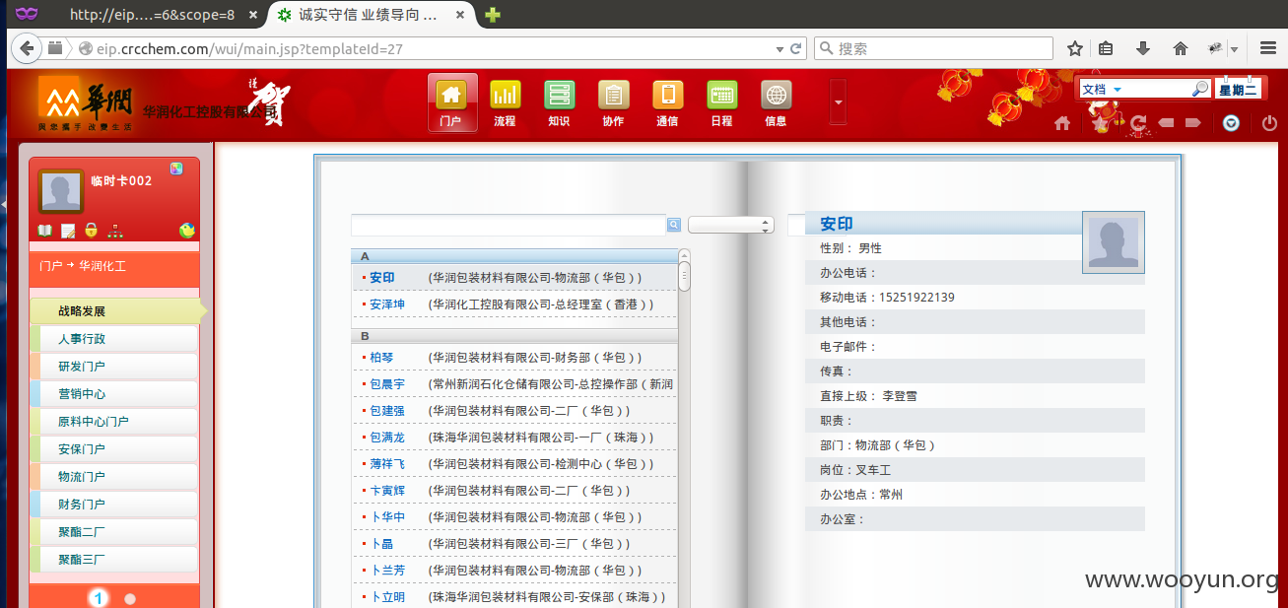Screen dimensions: 1288x608
Task: Show Firefox bookmarks list icon
Action: (x=1107, y=48)
